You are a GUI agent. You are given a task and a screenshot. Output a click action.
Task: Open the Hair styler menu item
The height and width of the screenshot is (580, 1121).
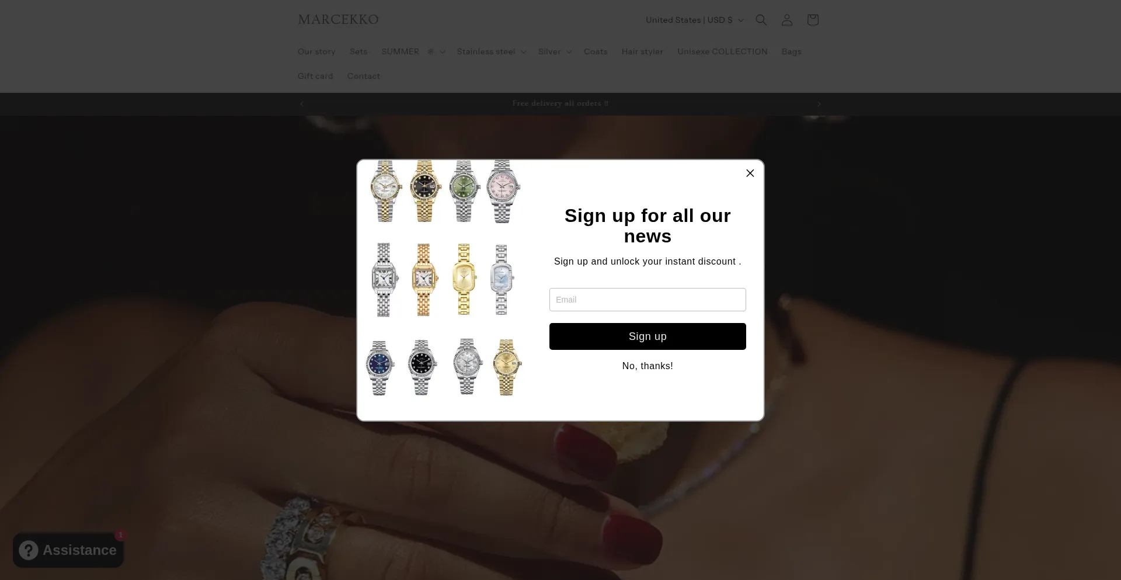(x=642, y=51)
